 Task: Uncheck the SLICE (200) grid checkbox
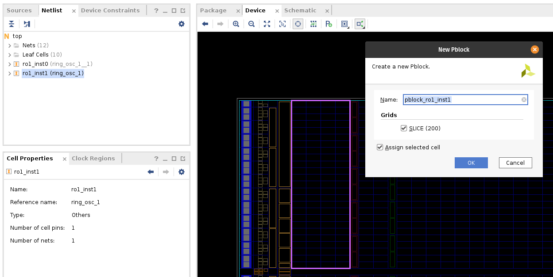pos(403,128)
